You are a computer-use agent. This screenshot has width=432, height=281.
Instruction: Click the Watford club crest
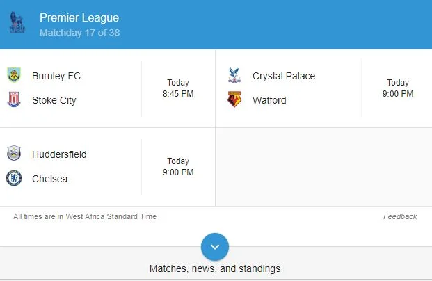234,99
